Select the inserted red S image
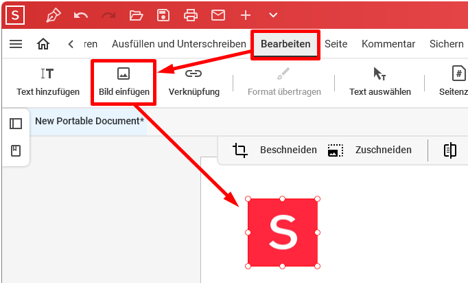468x283 pixels. pyautogui.click(x=283, y=232)
